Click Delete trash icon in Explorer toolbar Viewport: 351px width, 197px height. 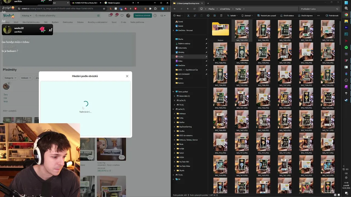coord(221,16)
